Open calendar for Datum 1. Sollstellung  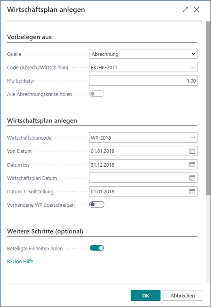[192, 192]
